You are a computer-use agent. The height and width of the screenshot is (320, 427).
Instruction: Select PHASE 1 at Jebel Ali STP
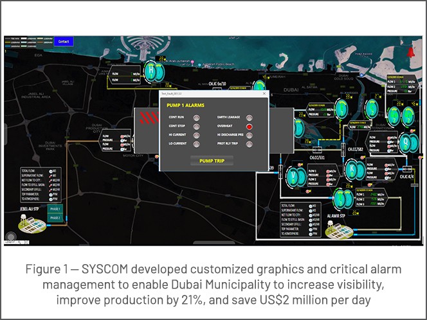pos(55,208)
